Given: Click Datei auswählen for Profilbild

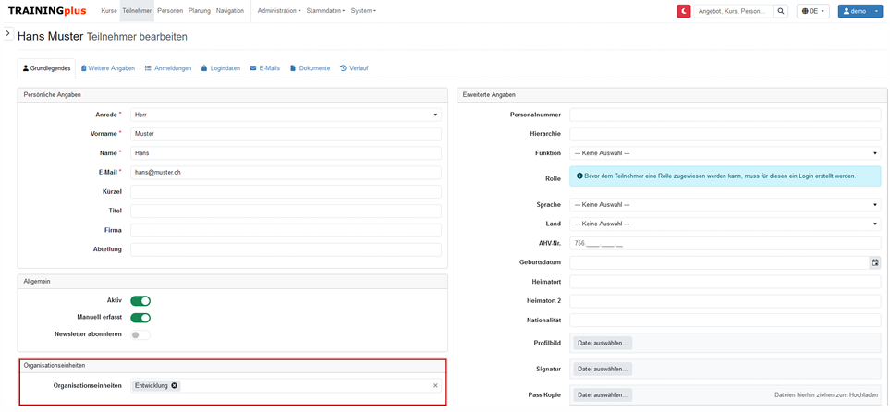Looking at the screenshot, I should click(x=603, y=344).
